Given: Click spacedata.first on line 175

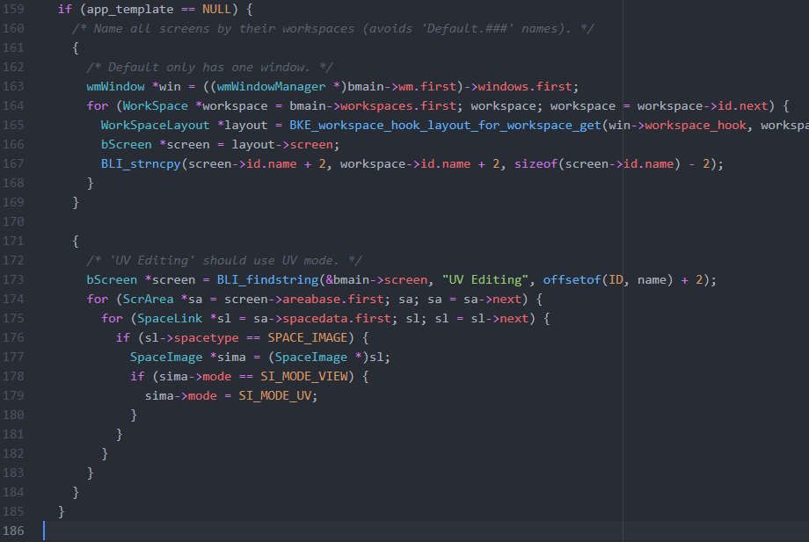Looking at the screenshot, I should pos(337,318).
